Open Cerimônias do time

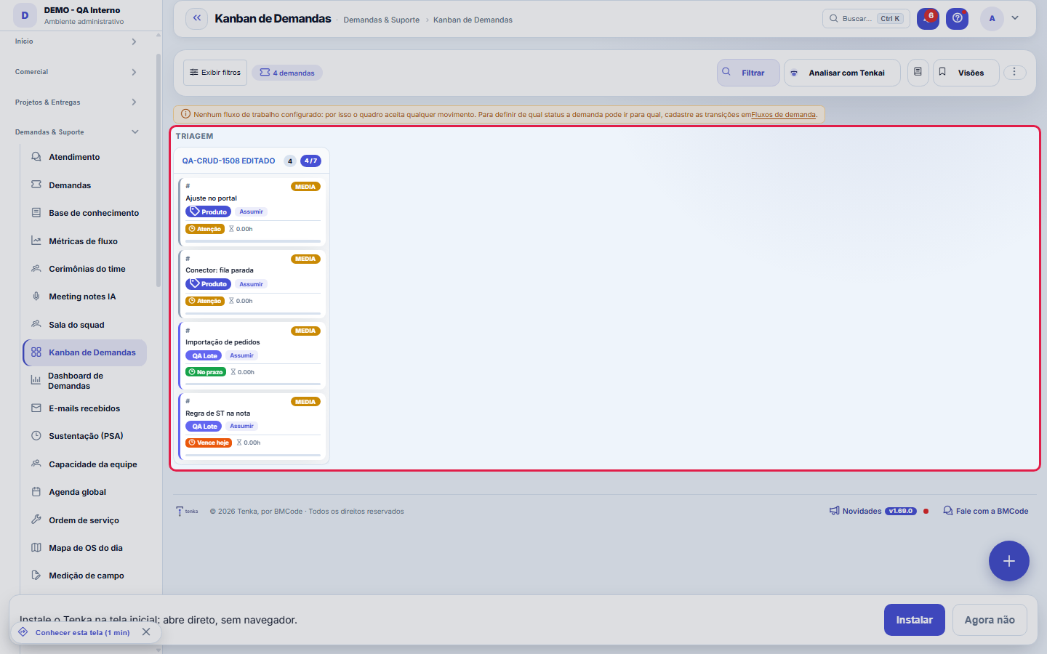point(84,269)
